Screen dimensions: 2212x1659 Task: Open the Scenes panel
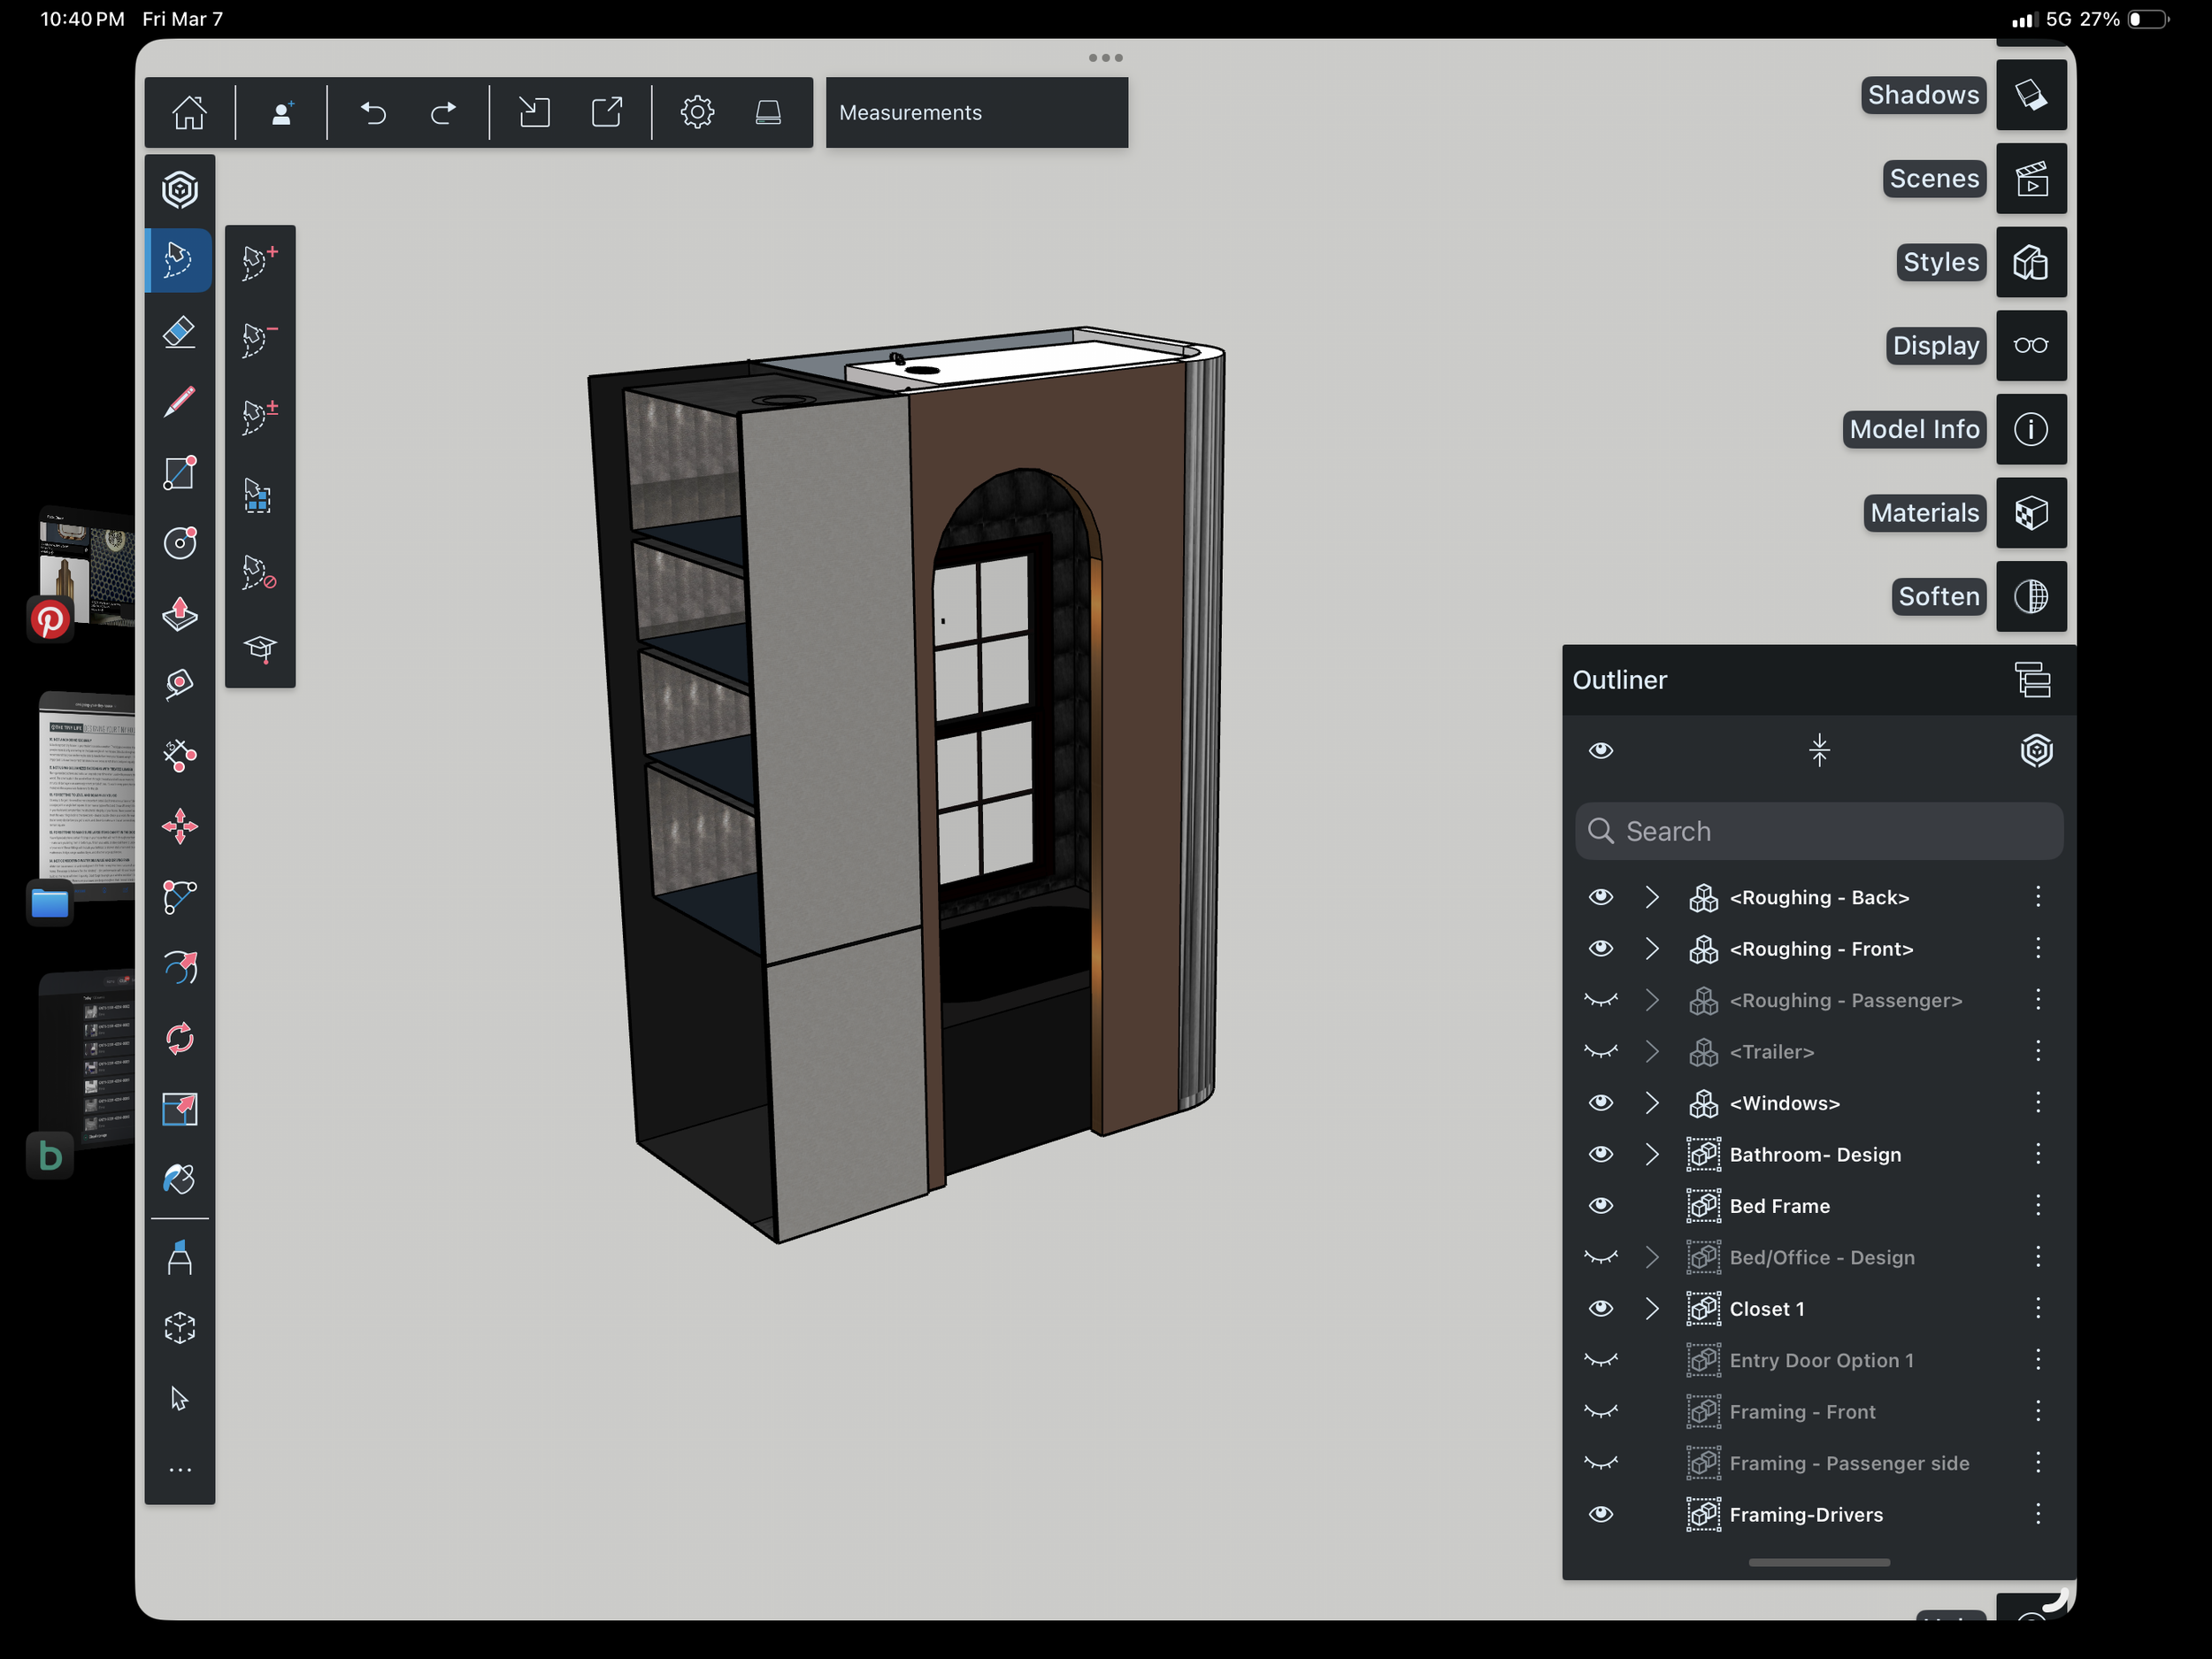(x=2031, y=179)
